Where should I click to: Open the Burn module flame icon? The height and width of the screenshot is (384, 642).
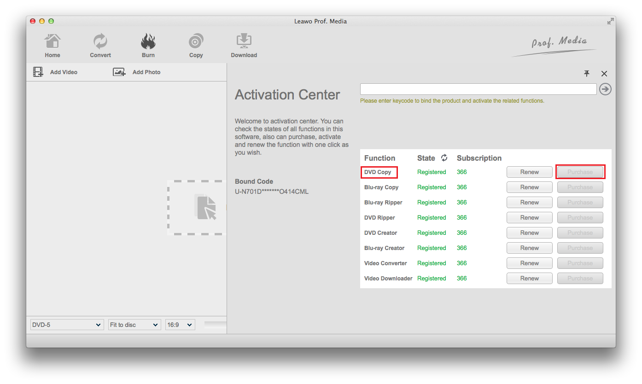[148, 42]
